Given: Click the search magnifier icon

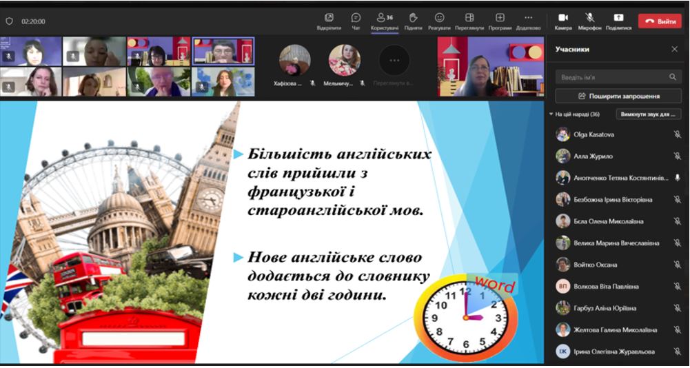Looking at the screenshot, I should [672, 77].
